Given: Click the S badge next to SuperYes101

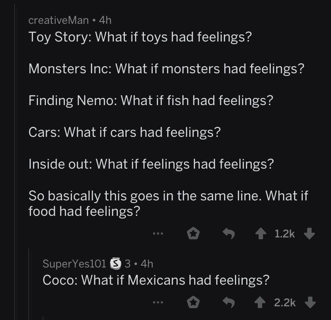Looking at the screenshot, I should pyautogui.click(x=116, y=264).
